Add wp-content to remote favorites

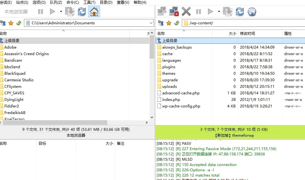[x=168, y=23]
